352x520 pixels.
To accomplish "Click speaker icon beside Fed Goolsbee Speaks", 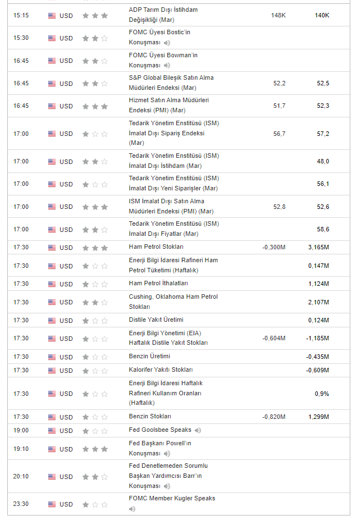I will coord(198,430).
